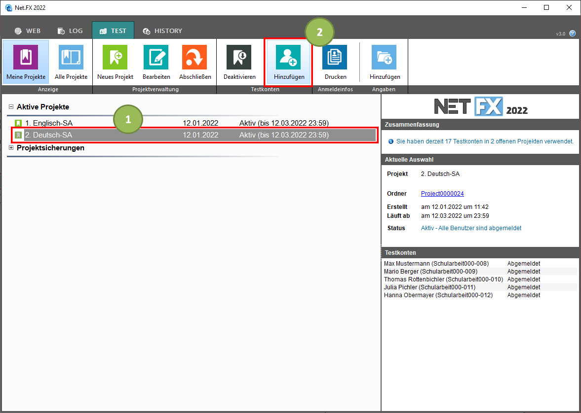581x413 pixels.
Task: Close the Net.FX 2022 window
Action: click(x=569, y=7)
